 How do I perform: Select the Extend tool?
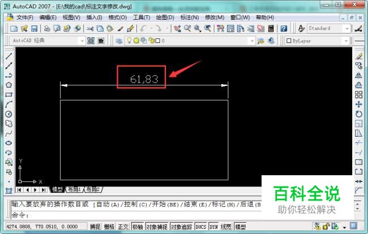(x=358, y=153)
